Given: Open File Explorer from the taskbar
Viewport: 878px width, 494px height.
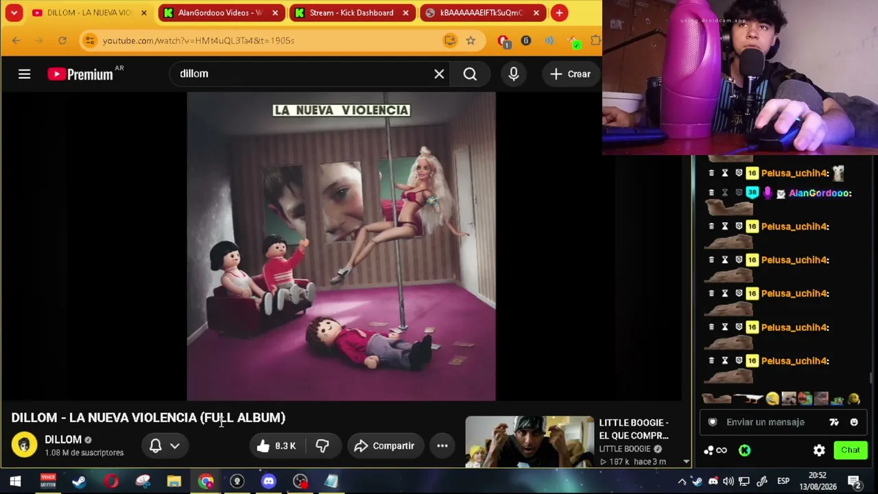Looking at the screenshot, I should click(174, 481).
